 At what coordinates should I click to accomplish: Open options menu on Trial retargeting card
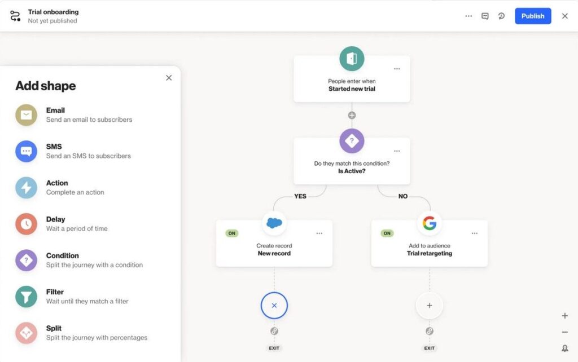[474, 233]
